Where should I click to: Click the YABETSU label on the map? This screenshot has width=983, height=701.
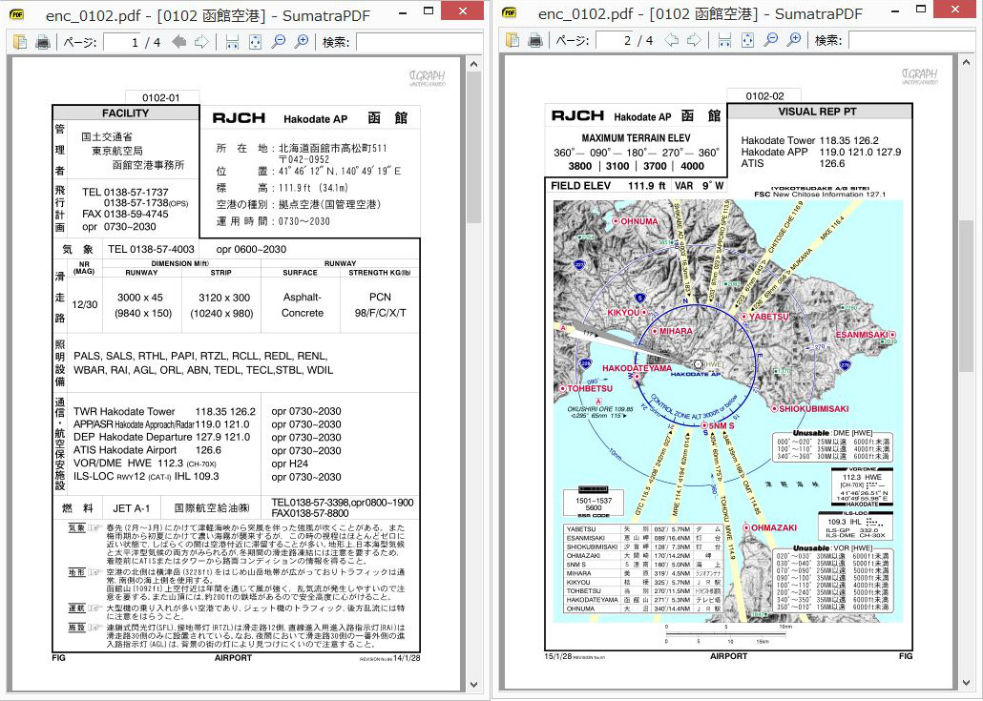tap(768, 317)
